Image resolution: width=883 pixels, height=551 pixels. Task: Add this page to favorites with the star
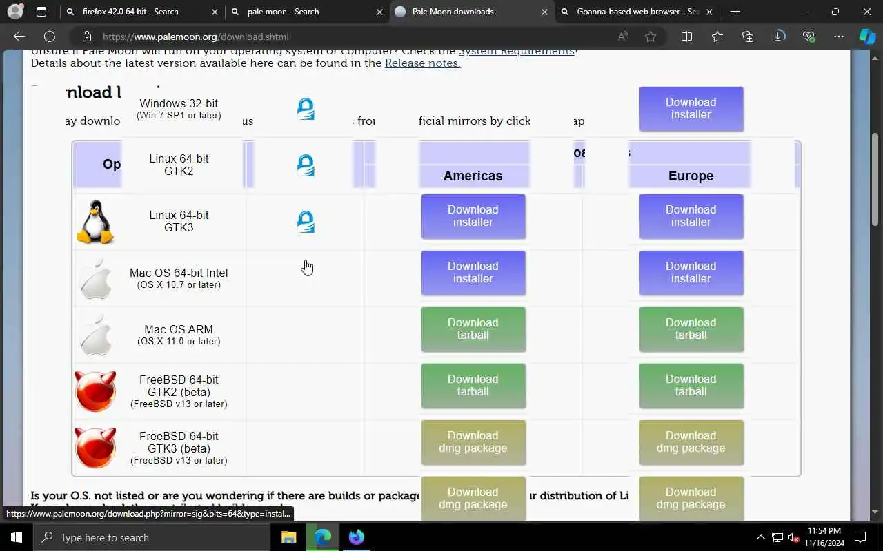tap(651, 37)
